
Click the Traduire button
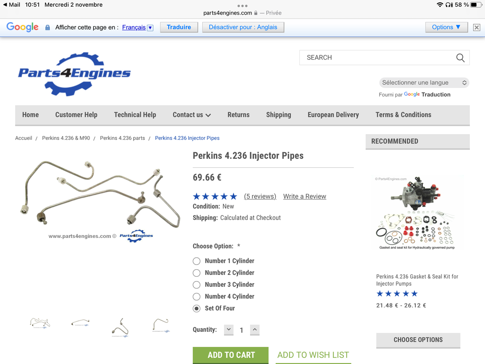pyautogui.click(x=179, y=27)
